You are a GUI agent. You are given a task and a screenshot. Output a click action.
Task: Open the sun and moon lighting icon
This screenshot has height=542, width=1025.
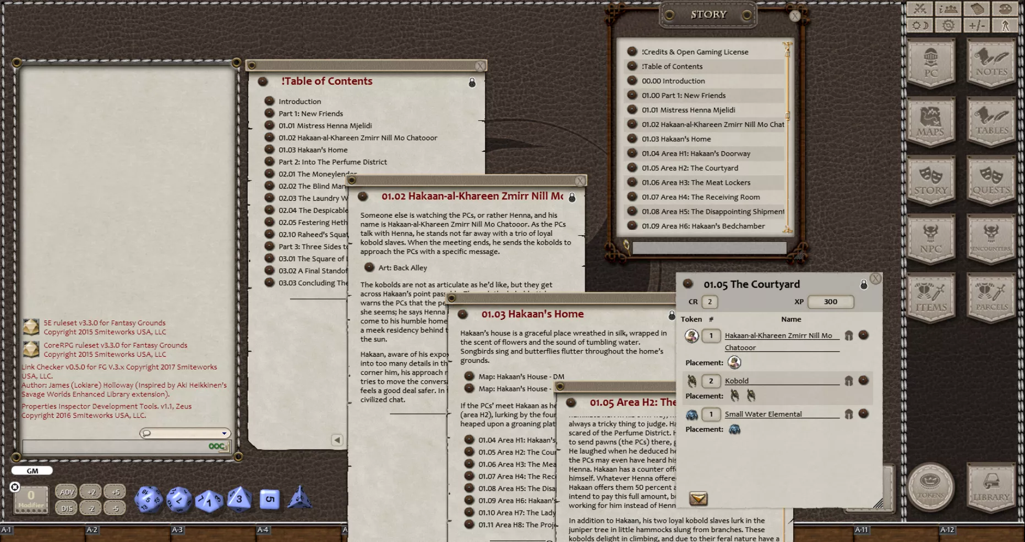click(920, 25)
